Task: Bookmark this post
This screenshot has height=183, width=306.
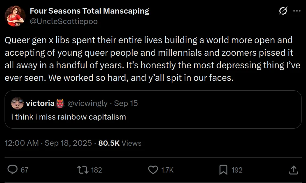Action: click(223, 170)
